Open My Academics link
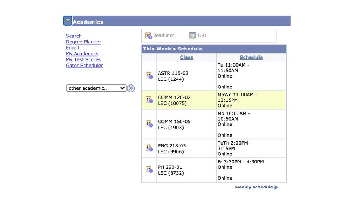Viewport: 362px width, 204px height. (x=82, y=54)
